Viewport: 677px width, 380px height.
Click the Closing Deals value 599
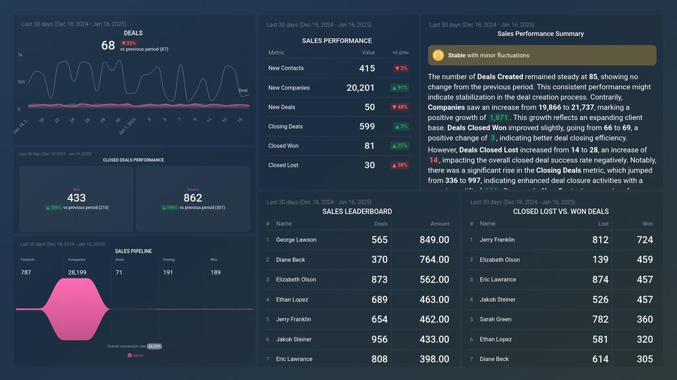[367, 127]
